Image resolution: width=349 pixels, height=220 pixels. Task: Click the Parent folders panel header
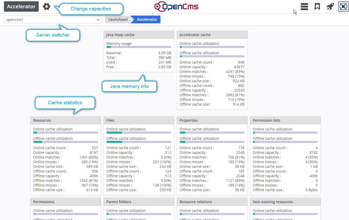(139, 202)
